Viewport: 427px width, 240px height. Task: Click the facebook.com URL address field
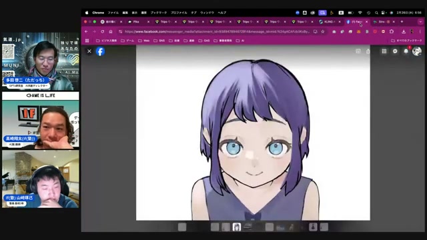[x=217, y=31]
